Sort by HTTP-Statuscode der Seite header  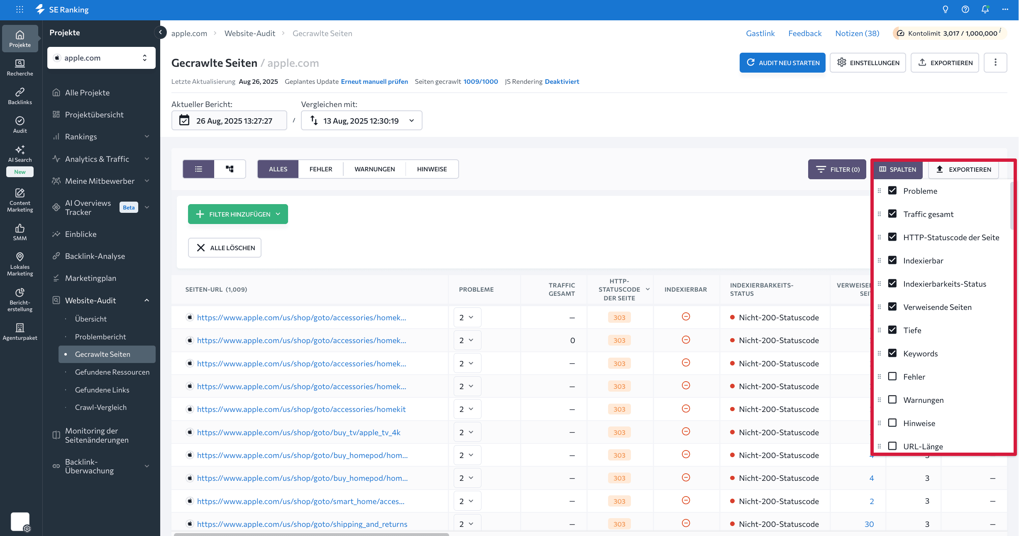619,289
